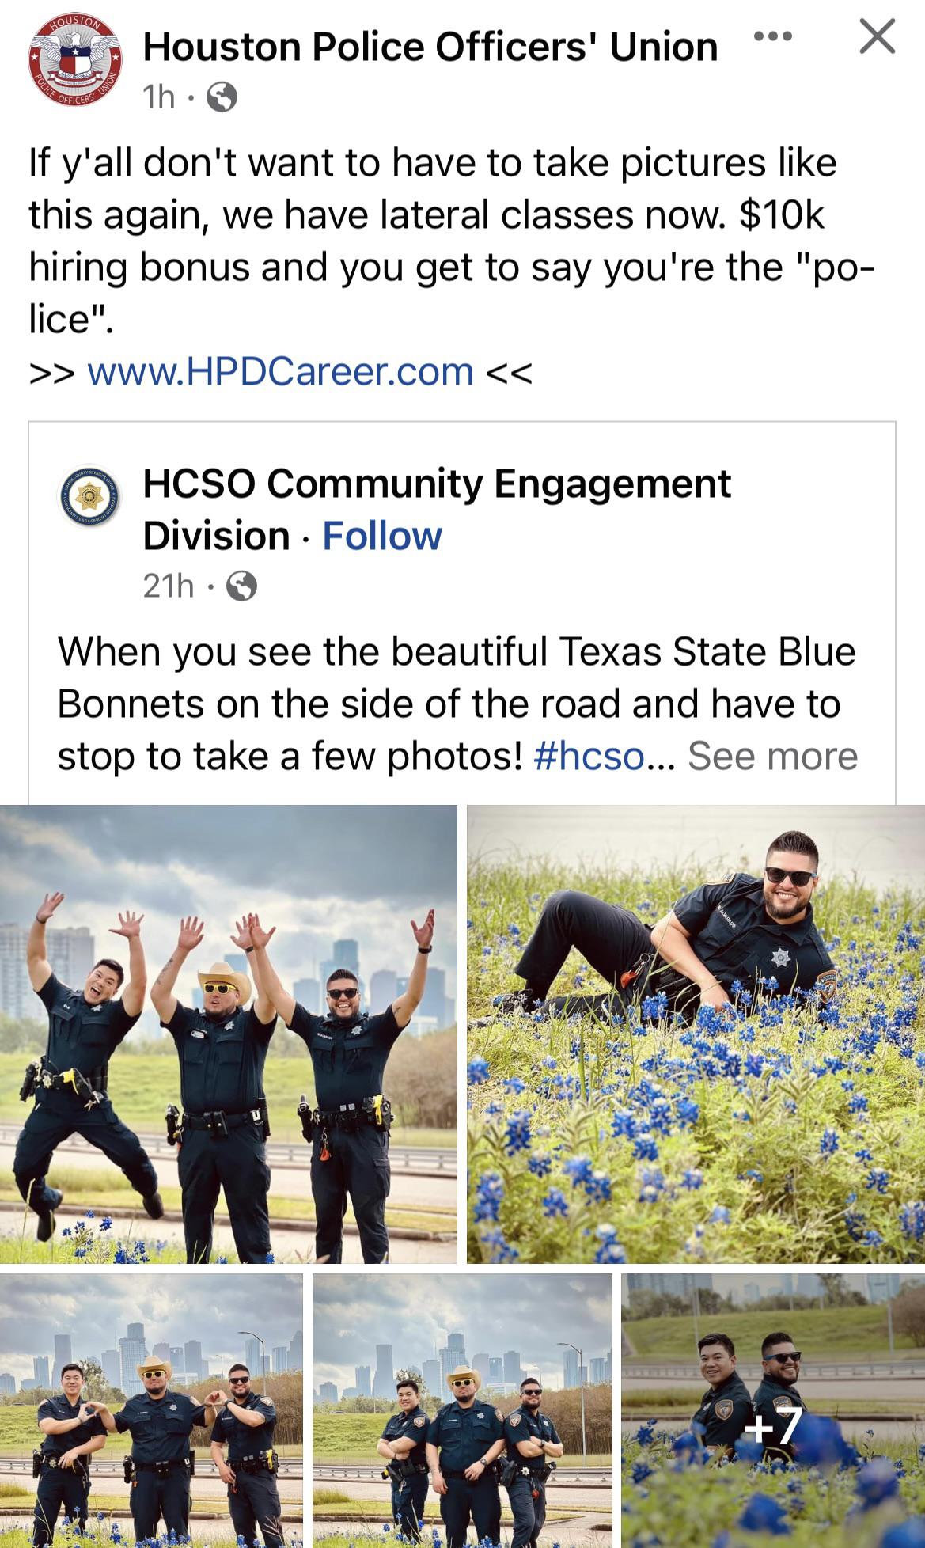Open HCSO Community Engagement Division page name
This screenshot has width=925, height=1548.
pyautogui.click(x=437, y=510)
